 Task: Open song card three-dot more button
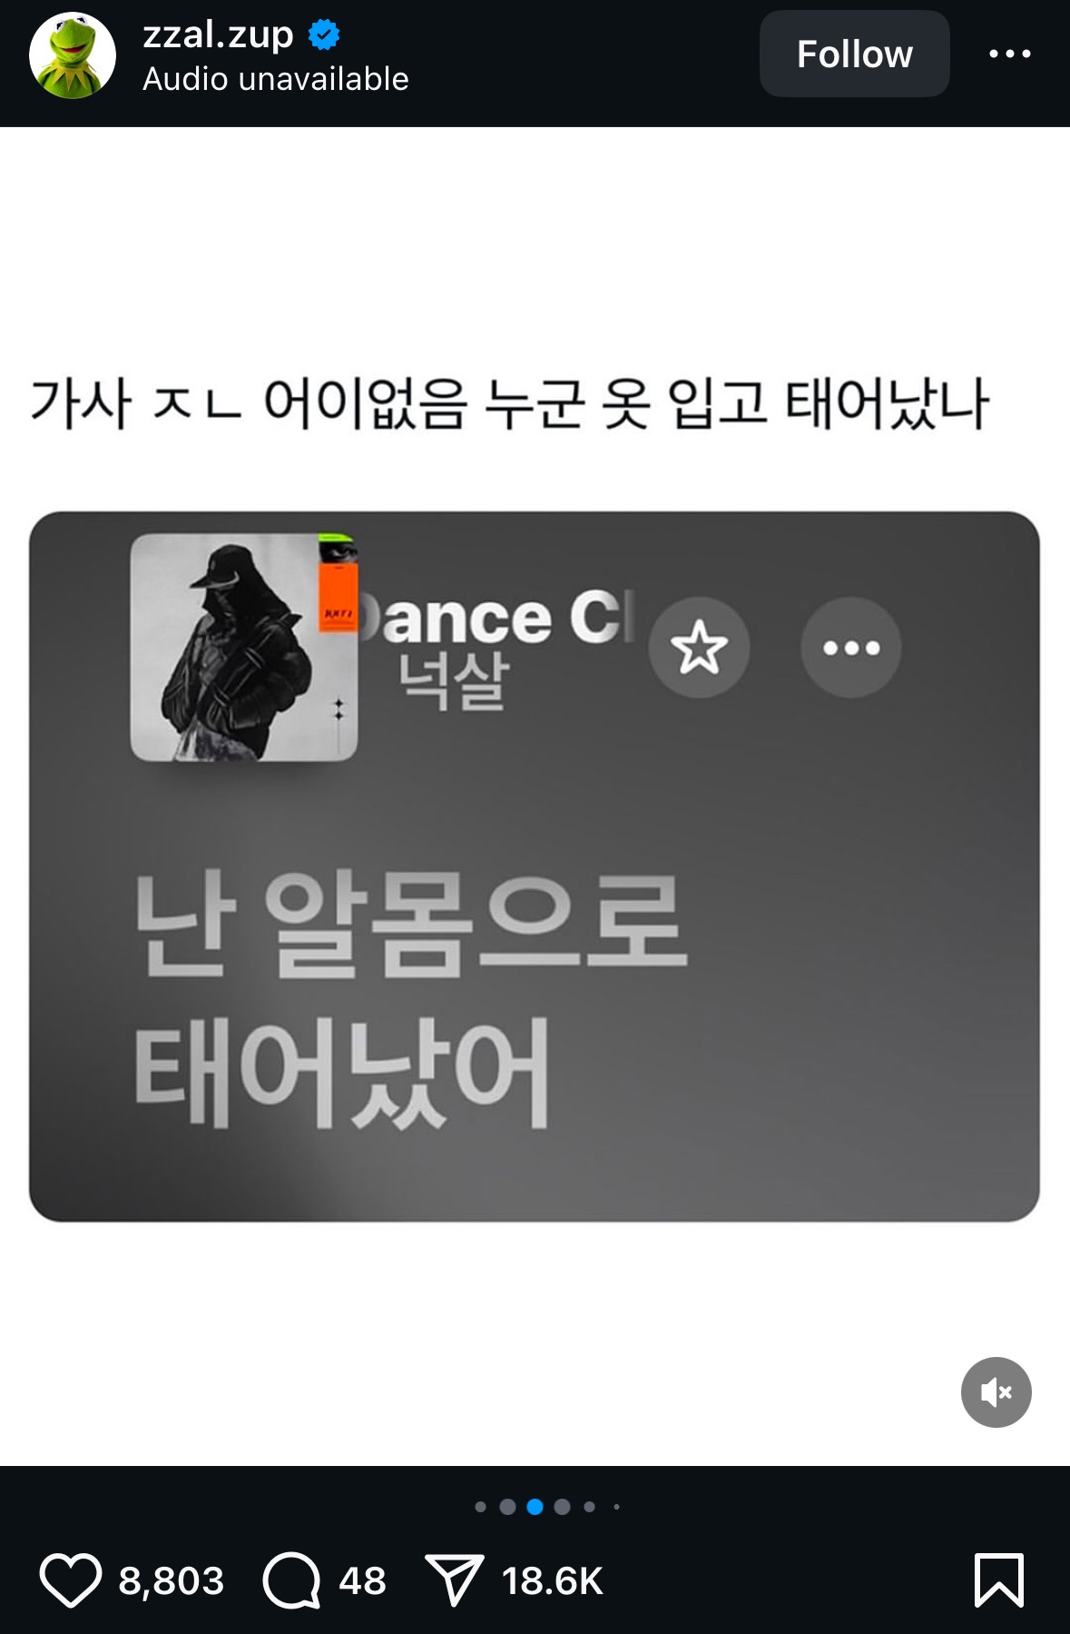pos(851,648)
